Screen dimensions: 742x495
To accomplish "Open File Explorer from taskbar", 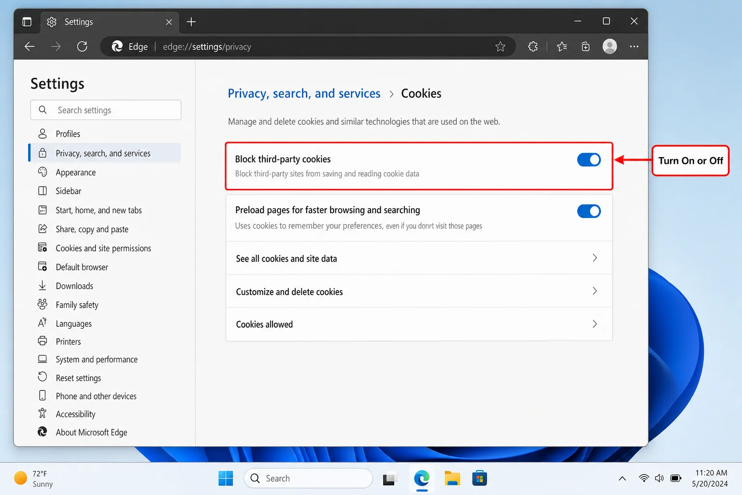I will click(x=452, y=478).
